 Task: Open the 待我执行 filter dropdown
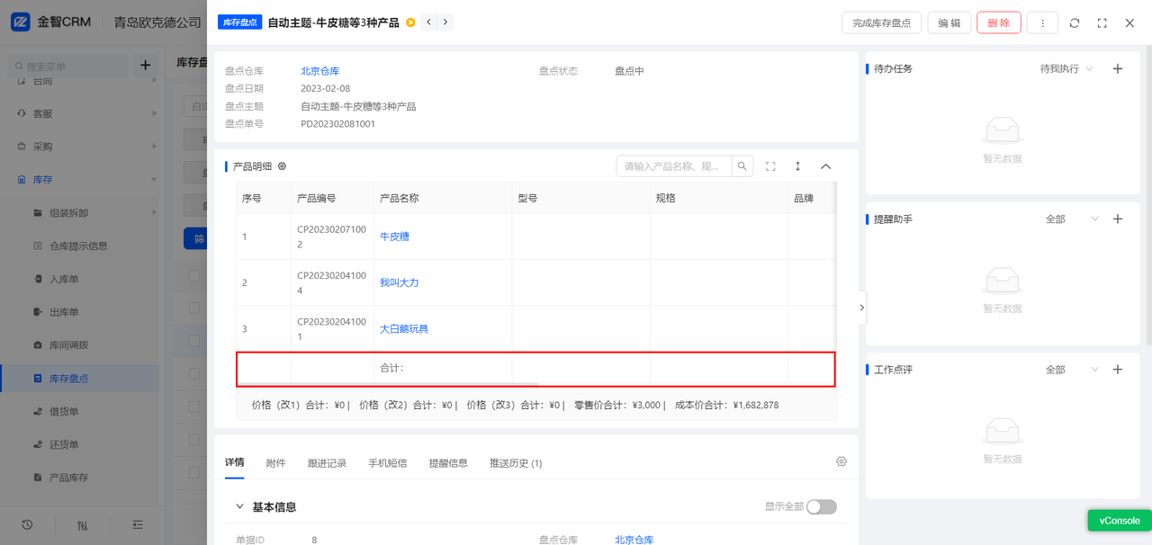(1066, 68)
